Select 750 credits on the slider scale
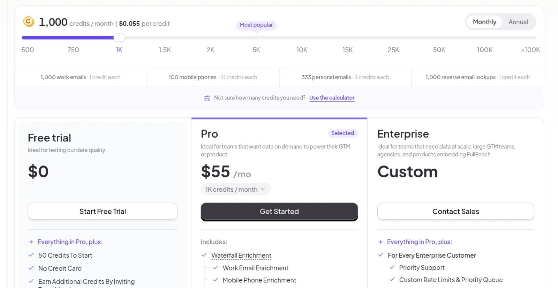The height and width of the screenshot is (288, 558). click(73, 50)
